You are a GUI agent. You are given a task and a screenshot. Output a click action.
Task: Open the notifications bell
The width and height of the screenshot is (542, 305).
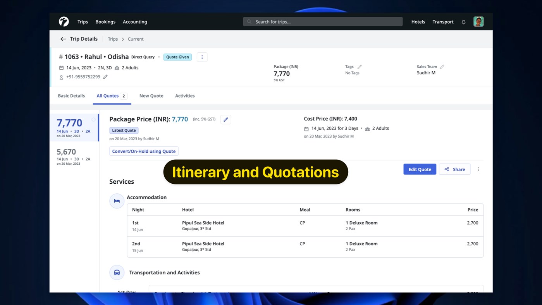click(x=463, y=22)
